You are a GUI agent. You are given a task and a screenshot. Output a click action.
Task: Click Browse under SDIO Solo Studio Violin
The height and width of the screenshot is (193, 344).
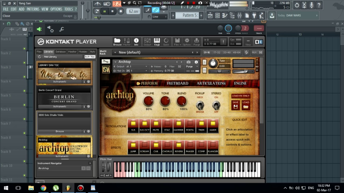[x=60, y=131]
